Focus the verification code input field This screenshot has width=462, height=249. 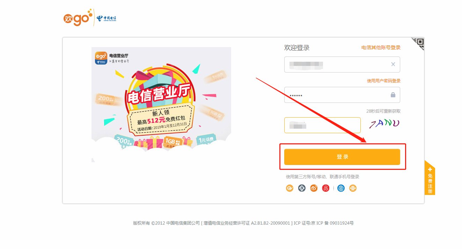point(322,125)
